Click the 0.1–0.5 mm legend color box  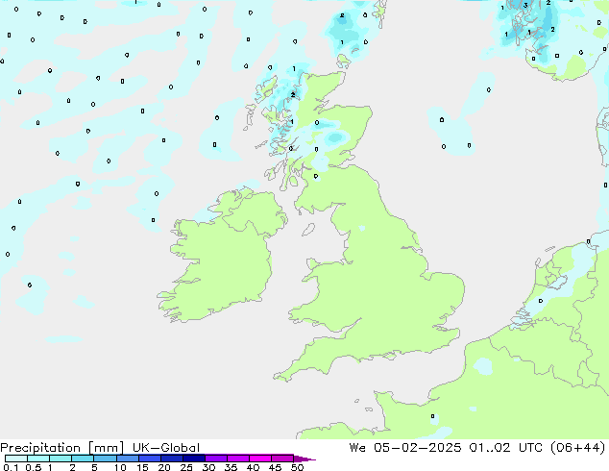pyautogui.click(x=16, y=459)
